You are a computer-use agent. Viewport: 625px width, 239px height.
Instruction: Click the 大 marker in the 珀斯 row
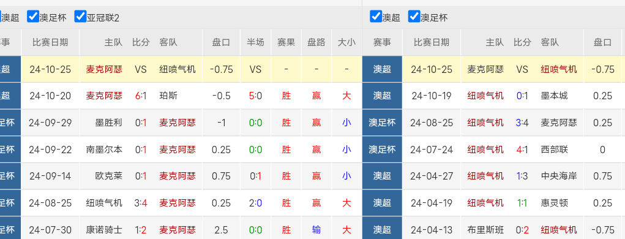pyautogui.click(x=346, y=96)
